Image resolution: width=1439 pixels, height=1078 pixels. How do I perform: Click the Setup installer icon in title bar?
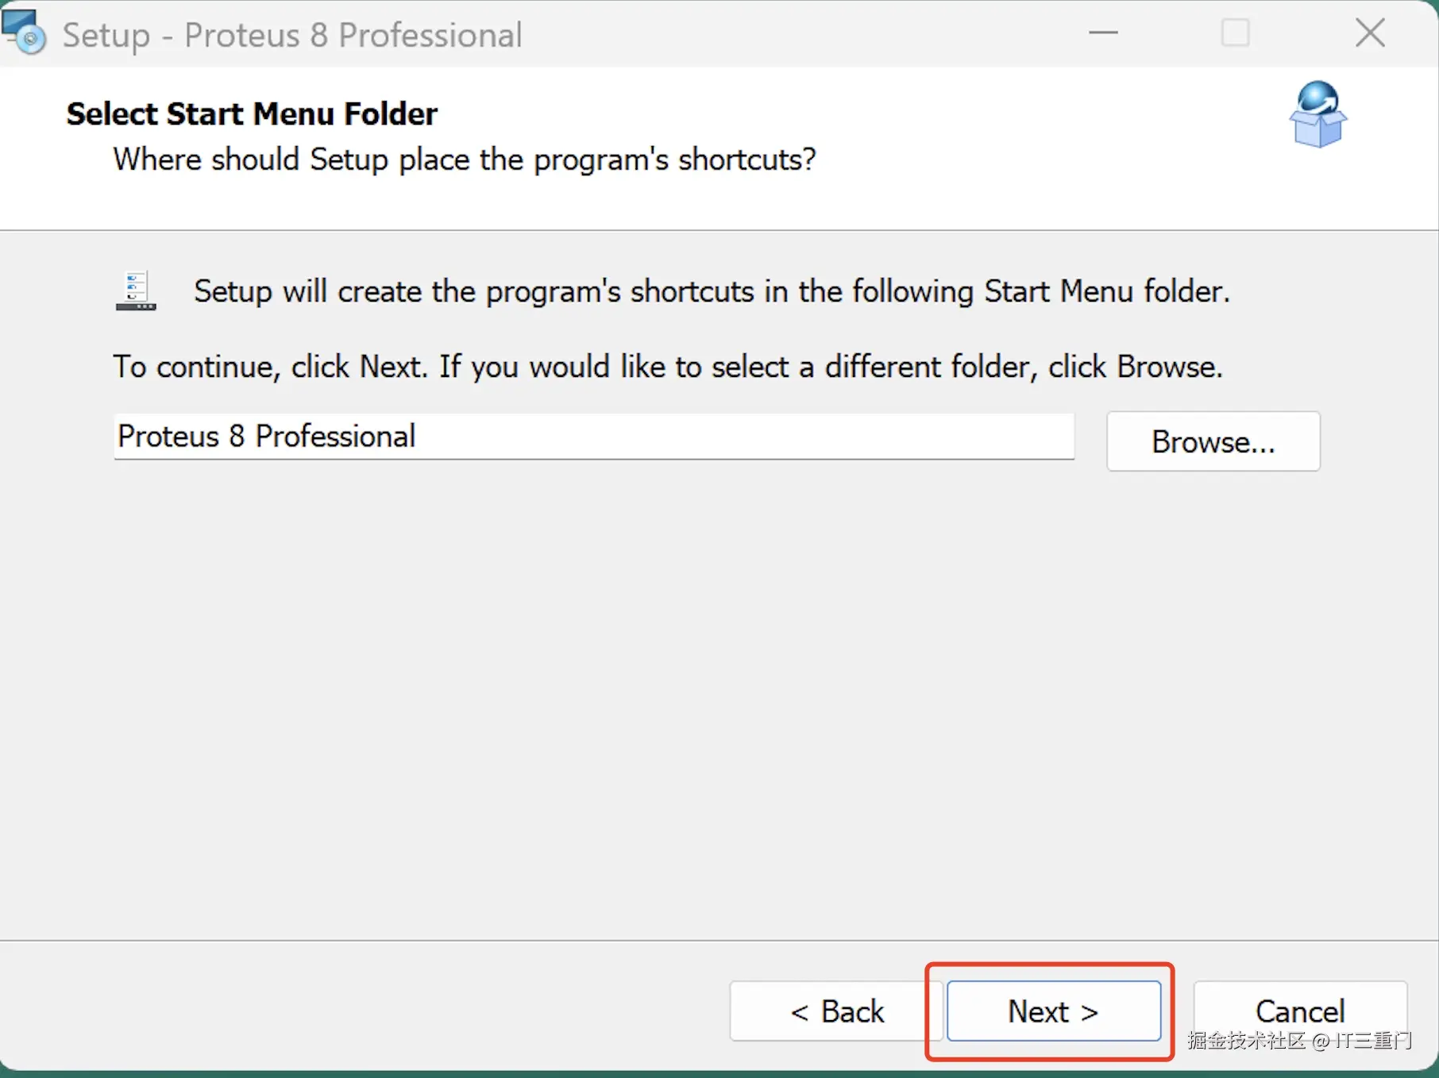(x=24, y=32)
